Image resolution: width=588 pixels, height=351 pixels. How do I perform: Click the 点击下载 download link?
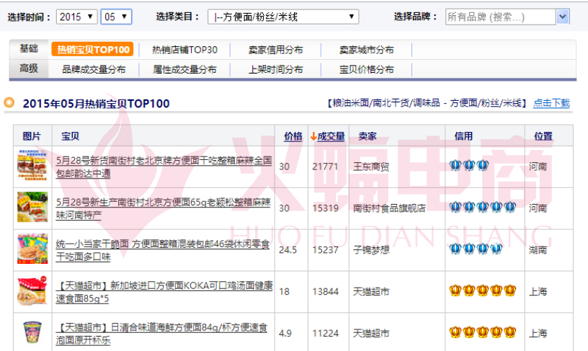click(x=551, y=103)
